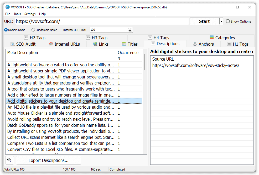Select the 'A lightweight super-simple PDF viewer' row
Image resolution: width=259 pixels, height=175 pixels.
[x=74, y=71]
